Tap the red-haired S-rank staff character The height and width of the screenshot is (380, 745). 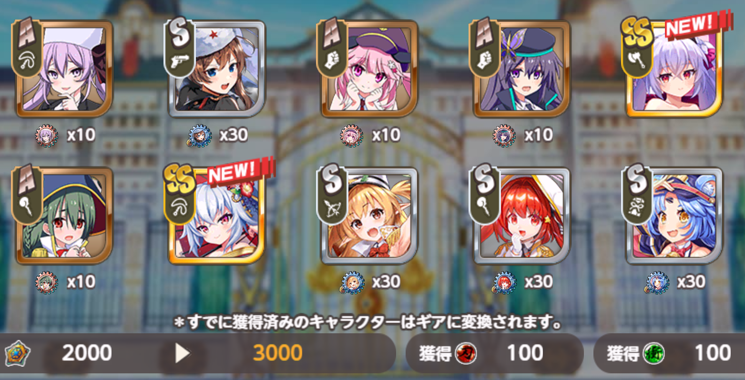pyautogui.click(x=522, y=215)
